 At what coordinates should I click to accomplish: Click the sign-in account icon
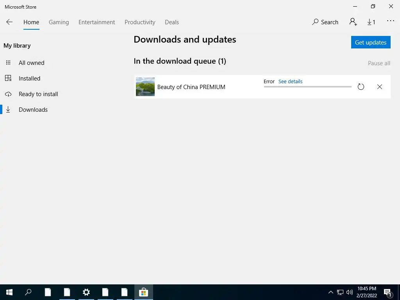(353, 22)
